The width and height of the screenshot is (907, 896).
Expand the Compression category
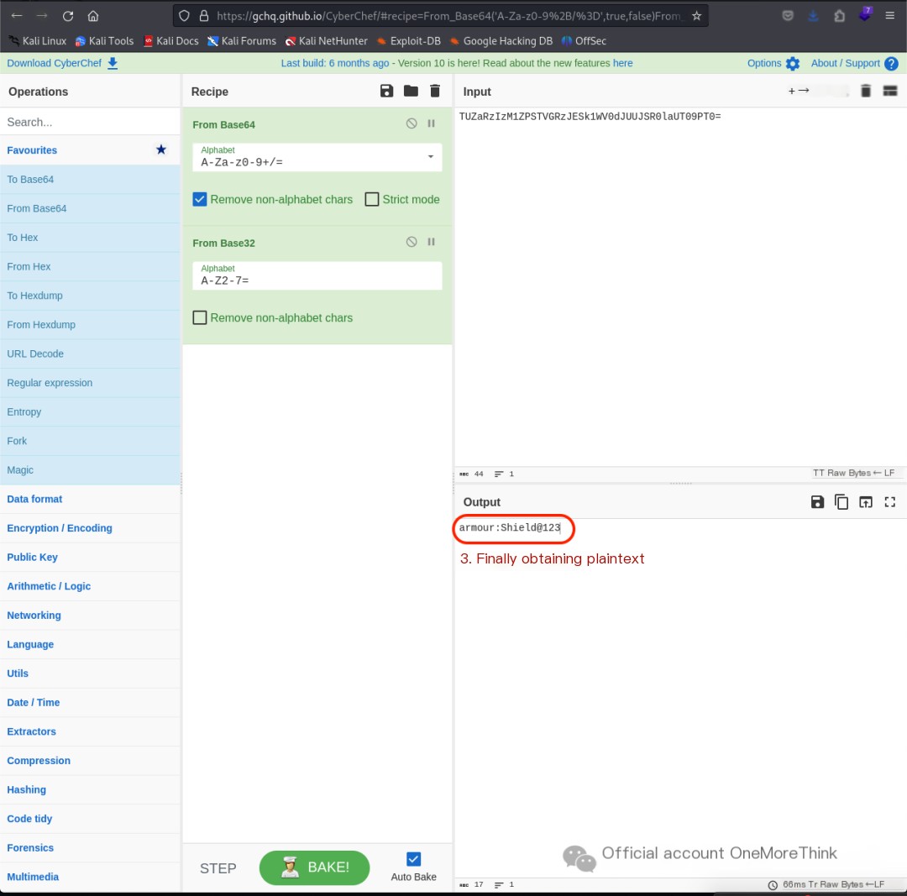tap(90, 761)
